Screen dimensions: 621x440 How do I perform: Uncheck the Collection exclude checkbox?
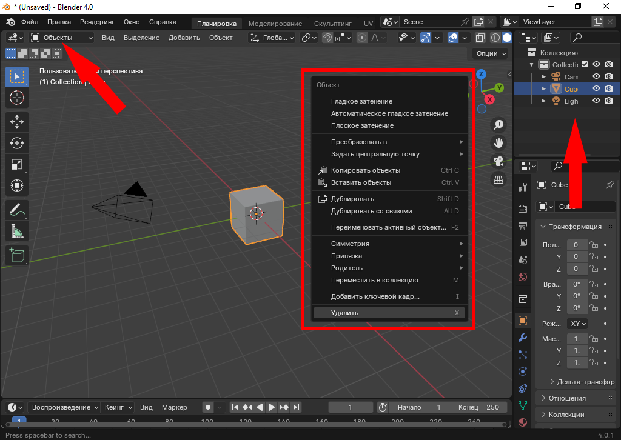click(x=585, y=64)
